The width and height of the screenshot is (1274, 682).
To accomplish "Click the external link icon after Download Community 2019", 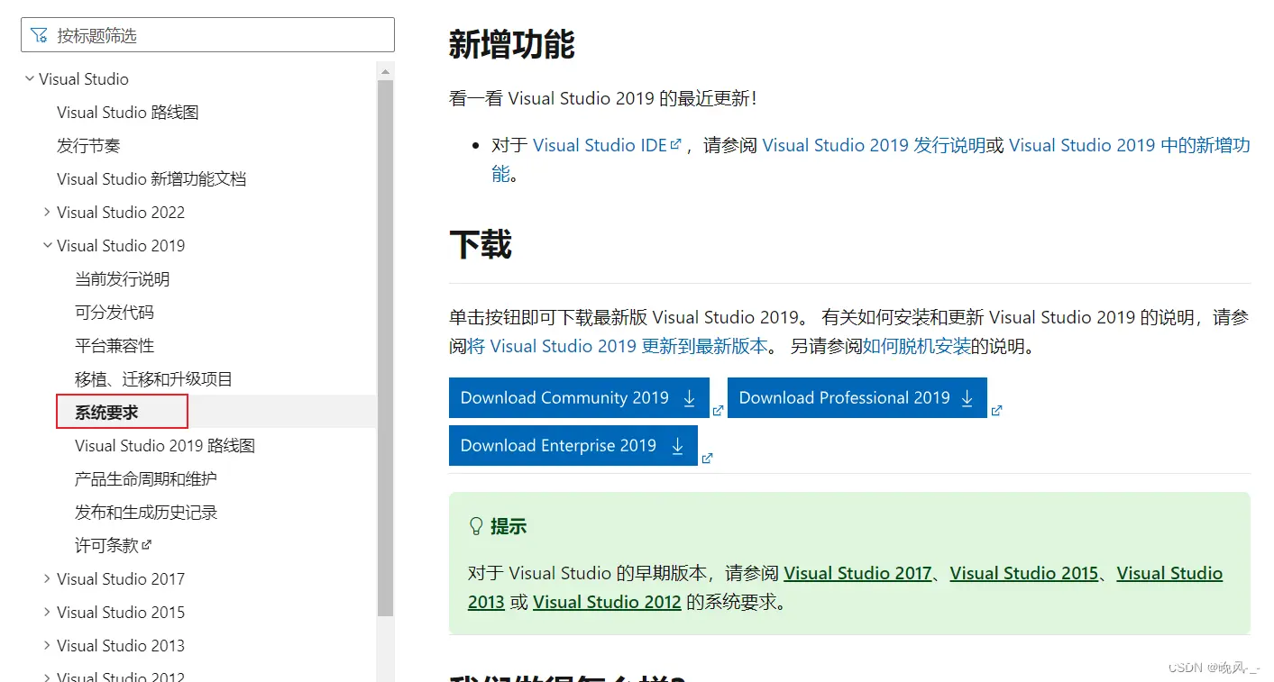I will pyautogui.click(x=719, y=411).
